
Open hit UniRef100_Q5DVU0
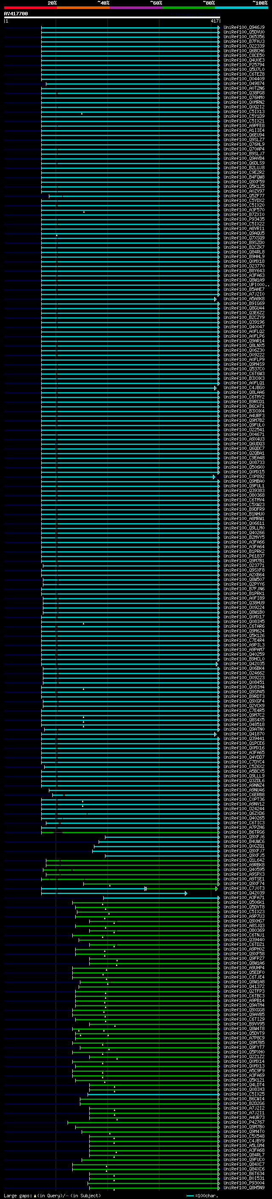click(244, 32)
